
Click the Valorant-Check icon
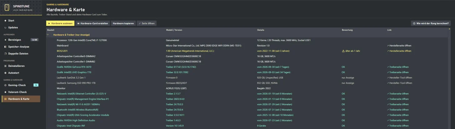[x=5, y=92]
